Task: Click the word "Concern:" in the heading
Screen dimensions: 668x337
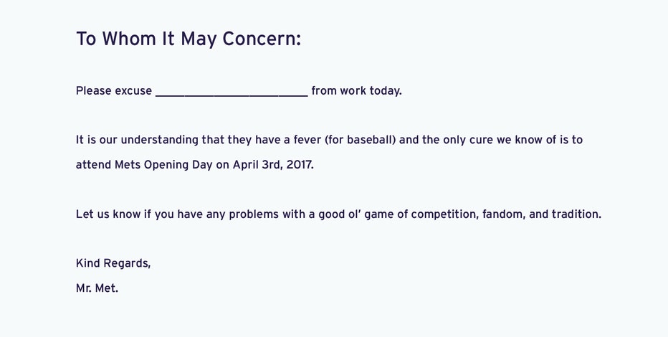Action: click(262, 39)
